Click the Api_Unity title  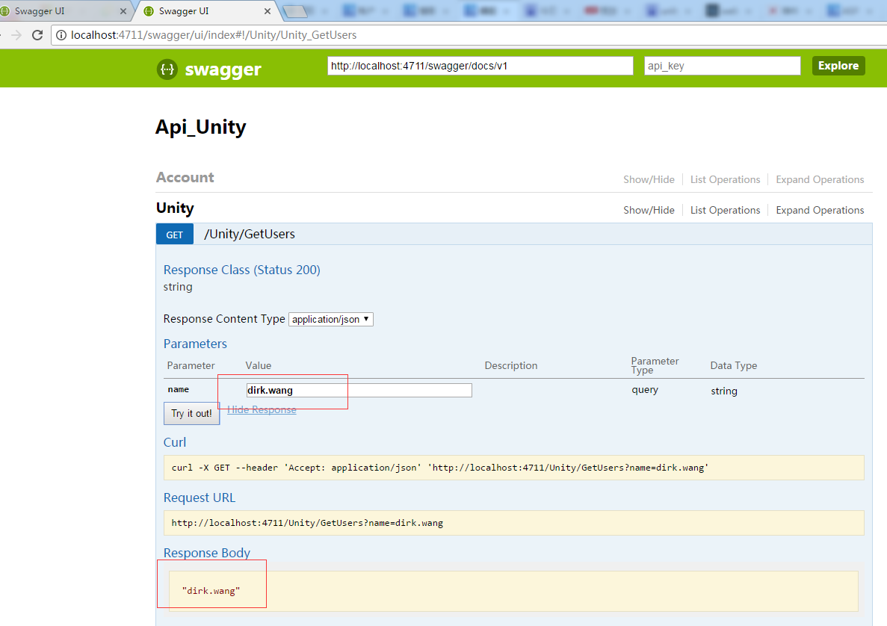point(201,127)
